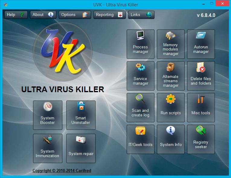The height and width of the screenshot is (178, 231).
Task: Open the About dialog
Action: [x=43, y=15]
